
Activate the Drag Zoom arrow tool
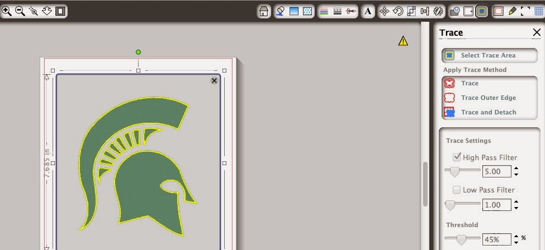pos(47,11)
